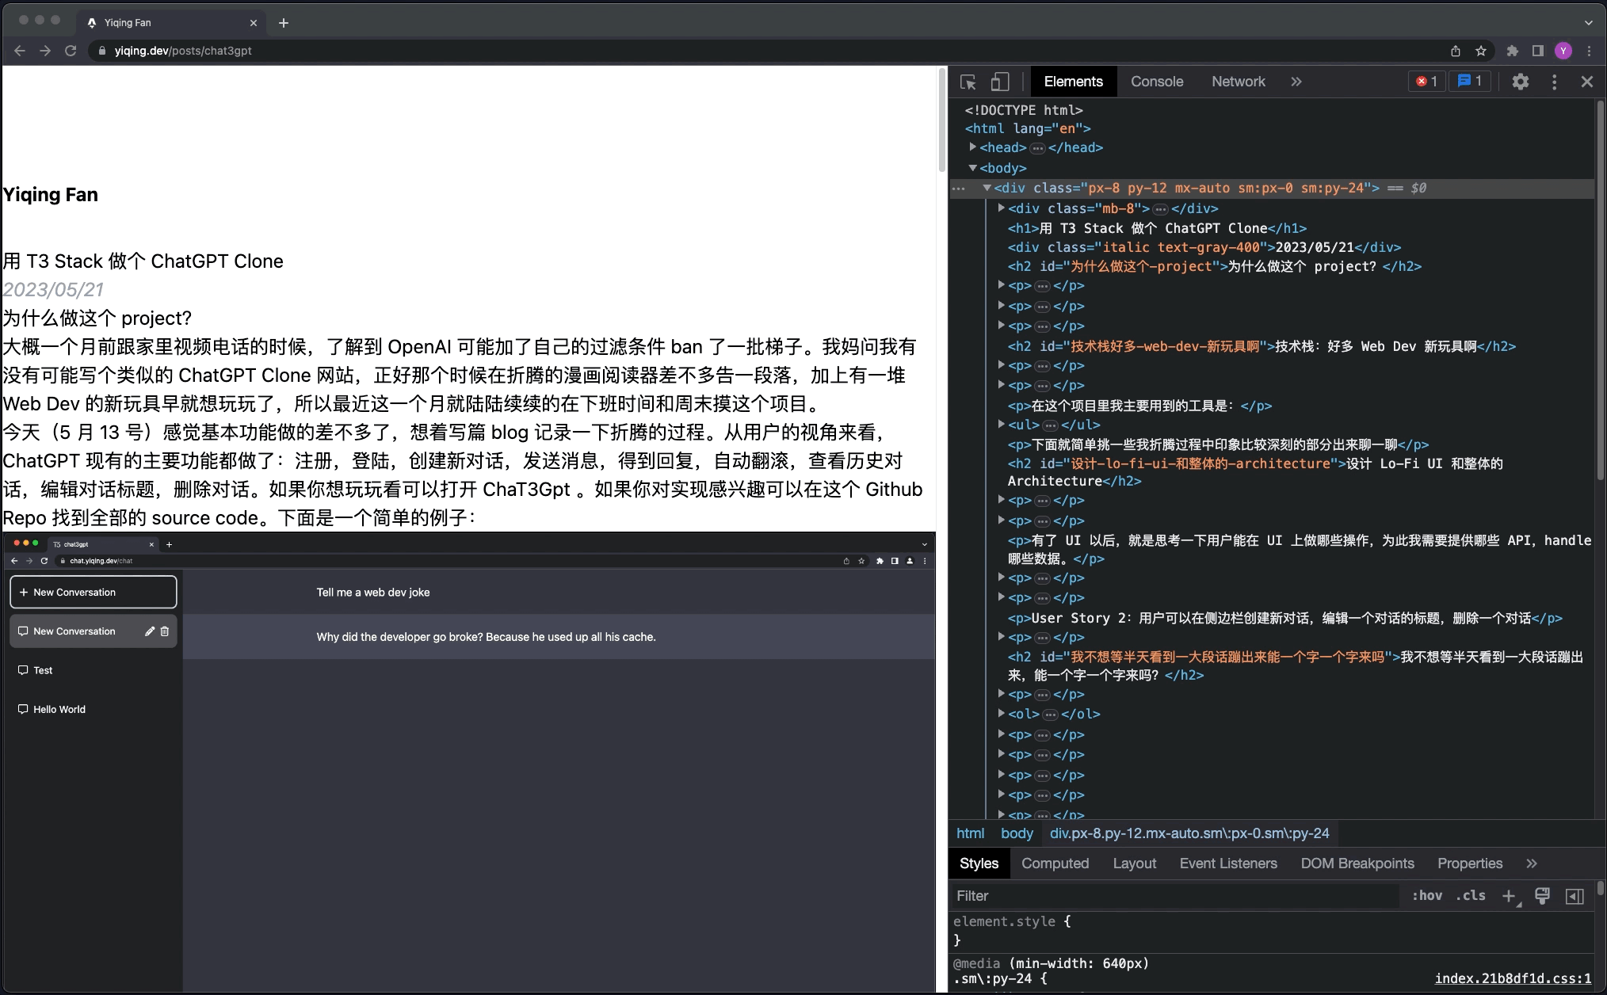Click the styles Filter input field

[1174, 896]
